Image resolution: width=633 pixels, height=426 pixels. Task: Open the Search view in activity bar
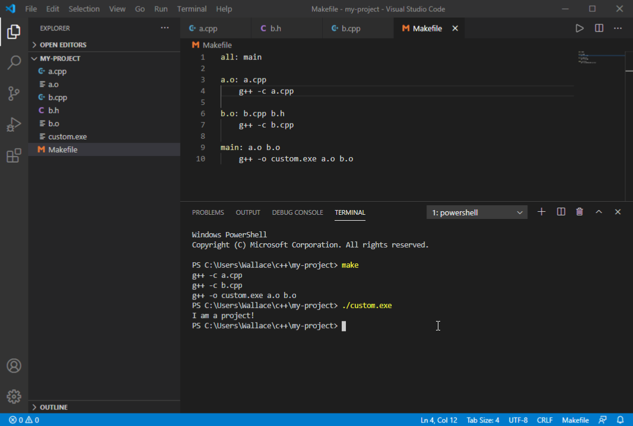click(14, 62)
